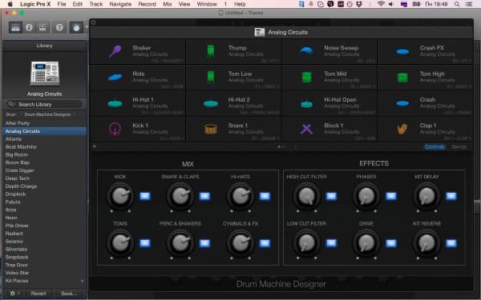Select the Block 1 crossed sticks icon

306,129
